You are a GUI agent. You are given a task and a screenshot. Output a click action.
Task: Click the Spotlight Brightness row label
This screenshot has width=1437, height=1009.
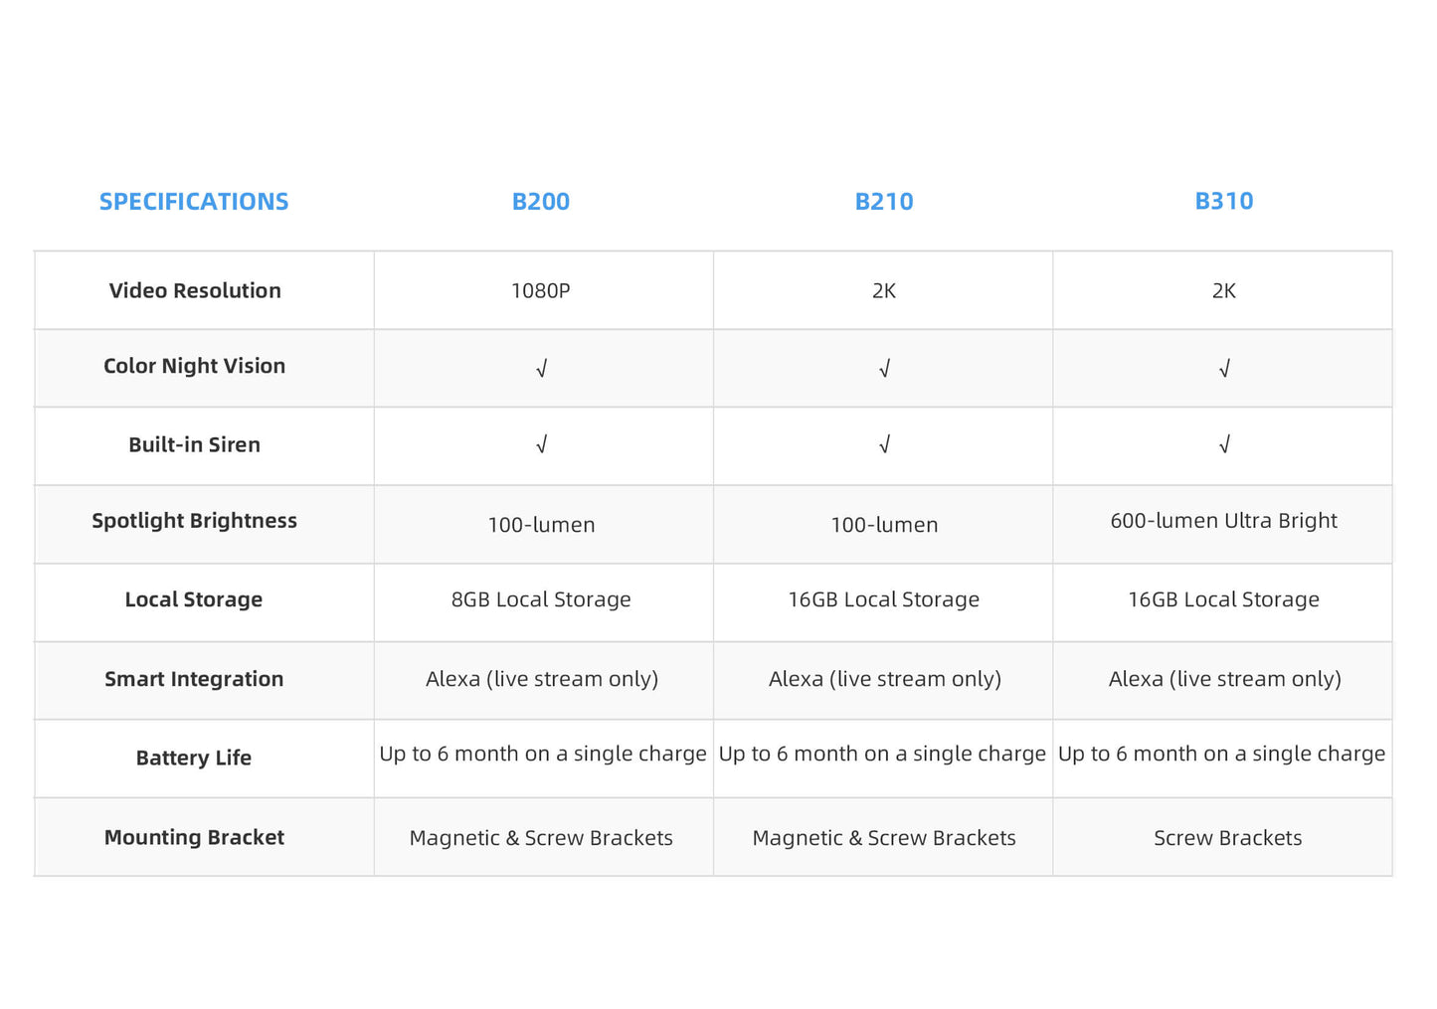195,521
